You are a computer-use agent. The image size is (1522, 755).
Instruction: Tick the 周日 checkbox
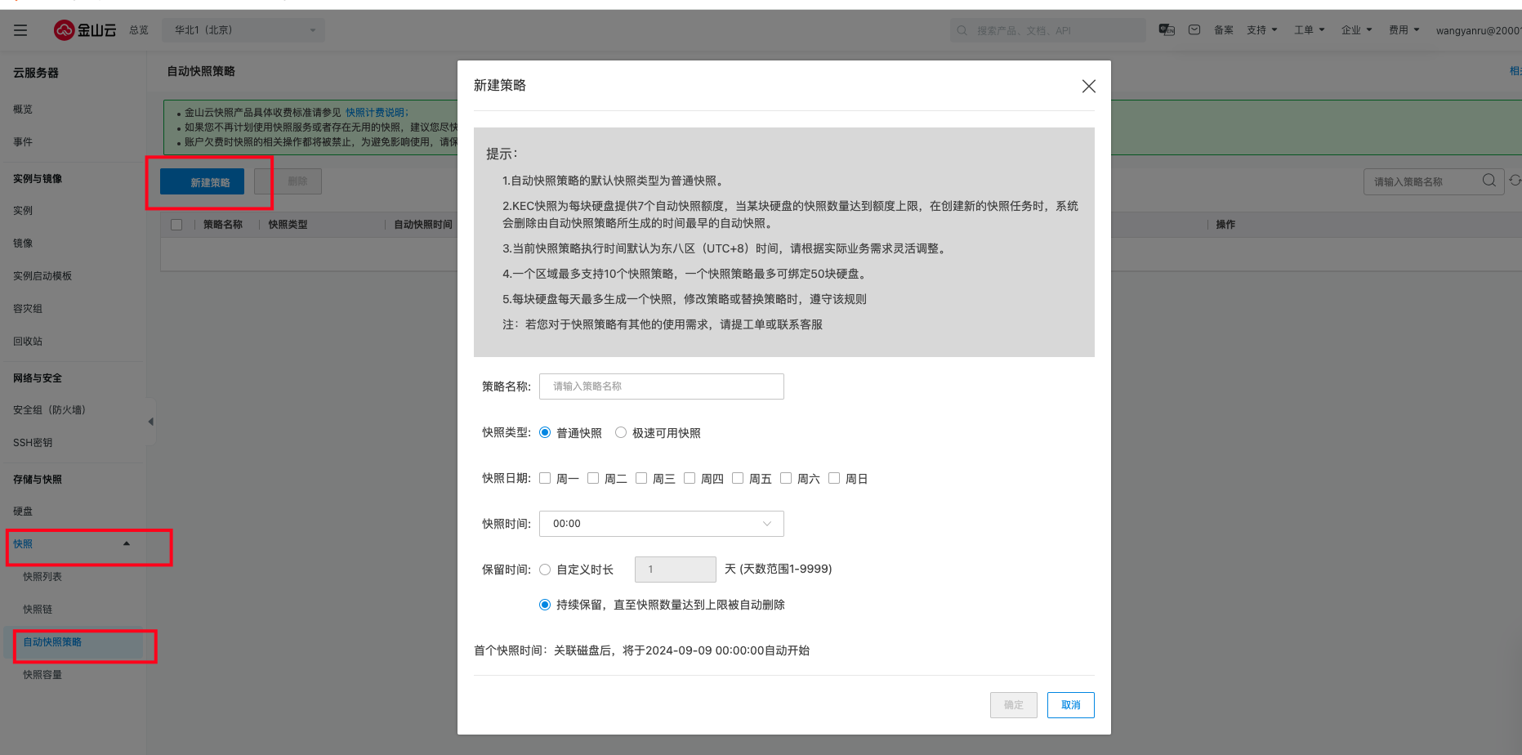pyautogui.click(x=834, y=479)
